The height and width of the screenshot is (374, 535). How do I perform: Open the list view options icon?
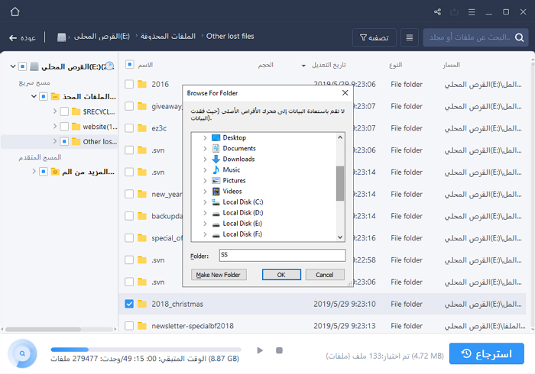(410, 37)
